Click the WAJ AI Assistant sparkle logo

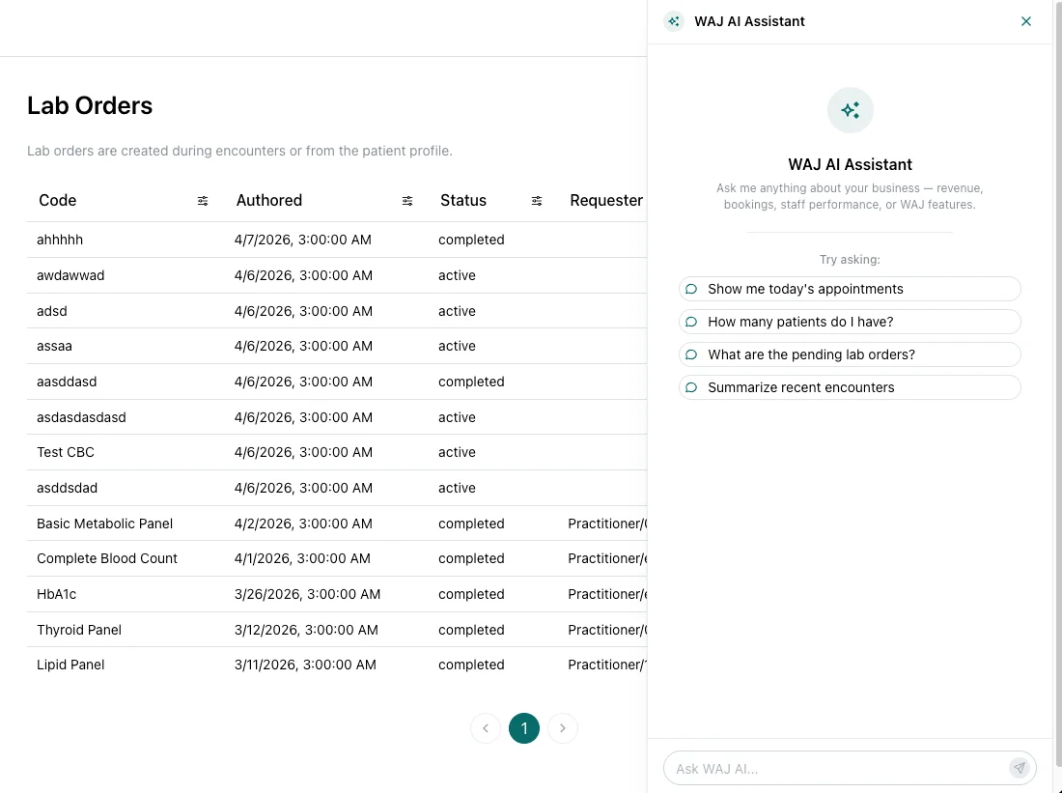[x=850, y=109]
